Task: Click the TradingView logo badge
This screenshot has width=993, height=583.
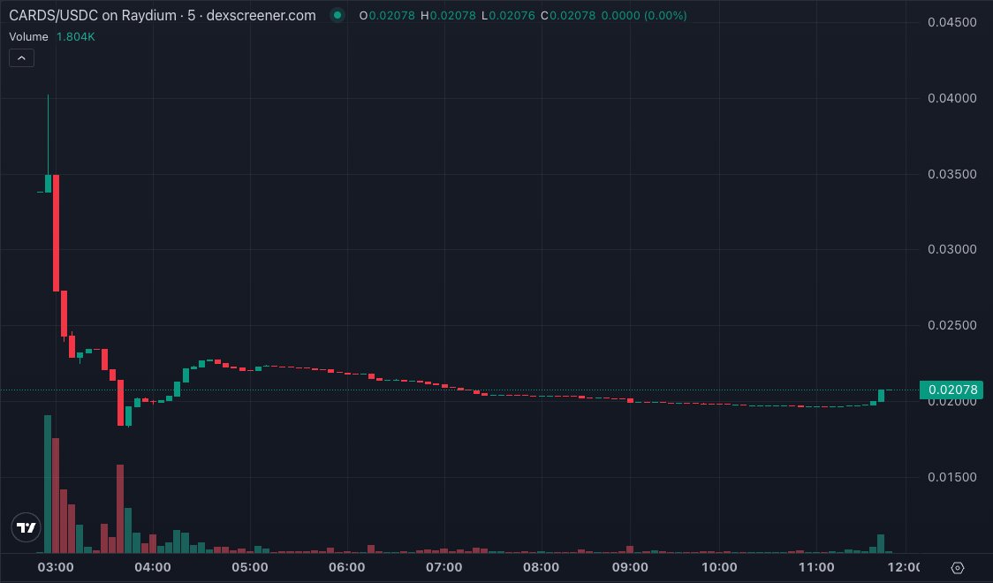Action: coord(26,527)
